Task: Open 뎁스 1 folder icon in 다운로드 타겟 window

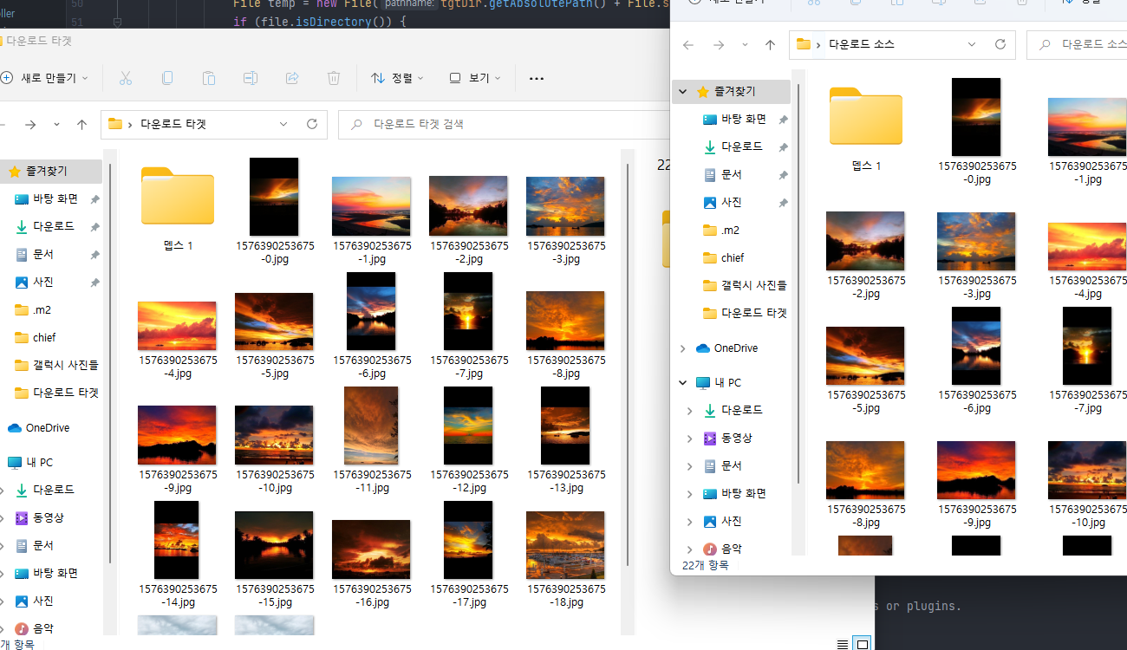Action: [178, 196]
